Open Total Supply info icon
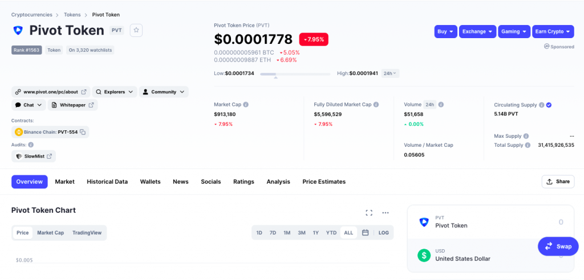This screenshot has height=280, width=584. tap(528, 145)
